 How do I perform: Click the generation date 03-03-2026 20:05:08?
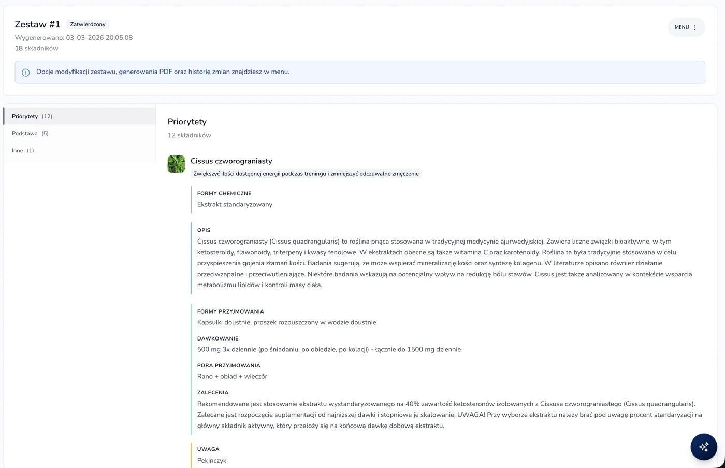[x=99, y=38]
